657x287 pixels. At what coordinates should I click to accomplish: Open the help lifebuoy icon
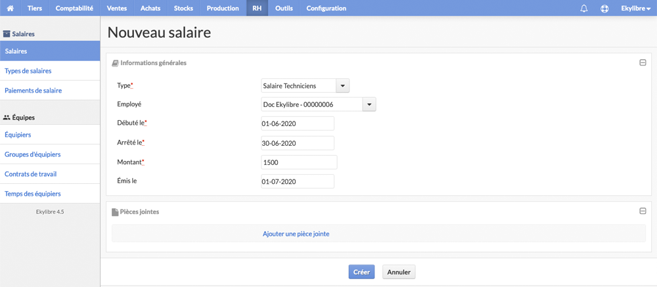coord(604,9)
